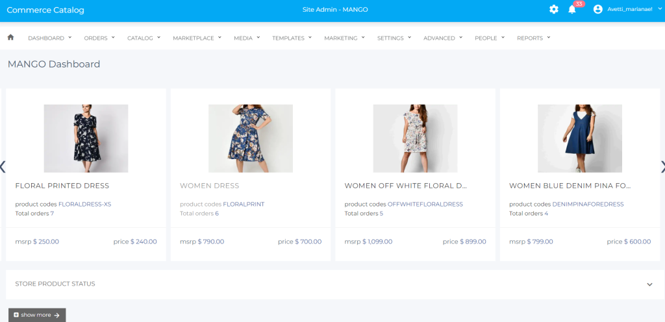The height and width of the screenshot is (322, 665).
Task: Click msrp value $ 1,099.00
Action: [x=377, y=241]
